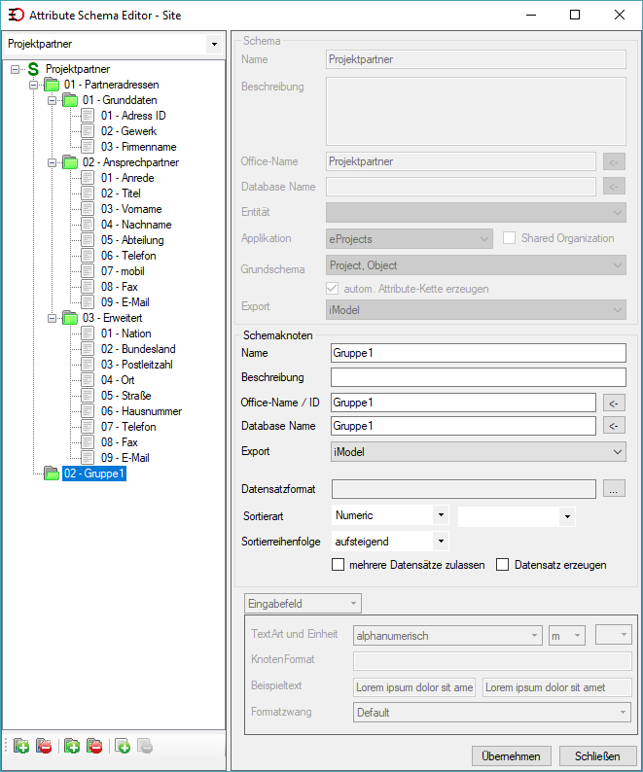This screenshot has width=643, height=772.
Task: Open the TextArt alphanumerisch dropdown
Action: coord(447,635)
